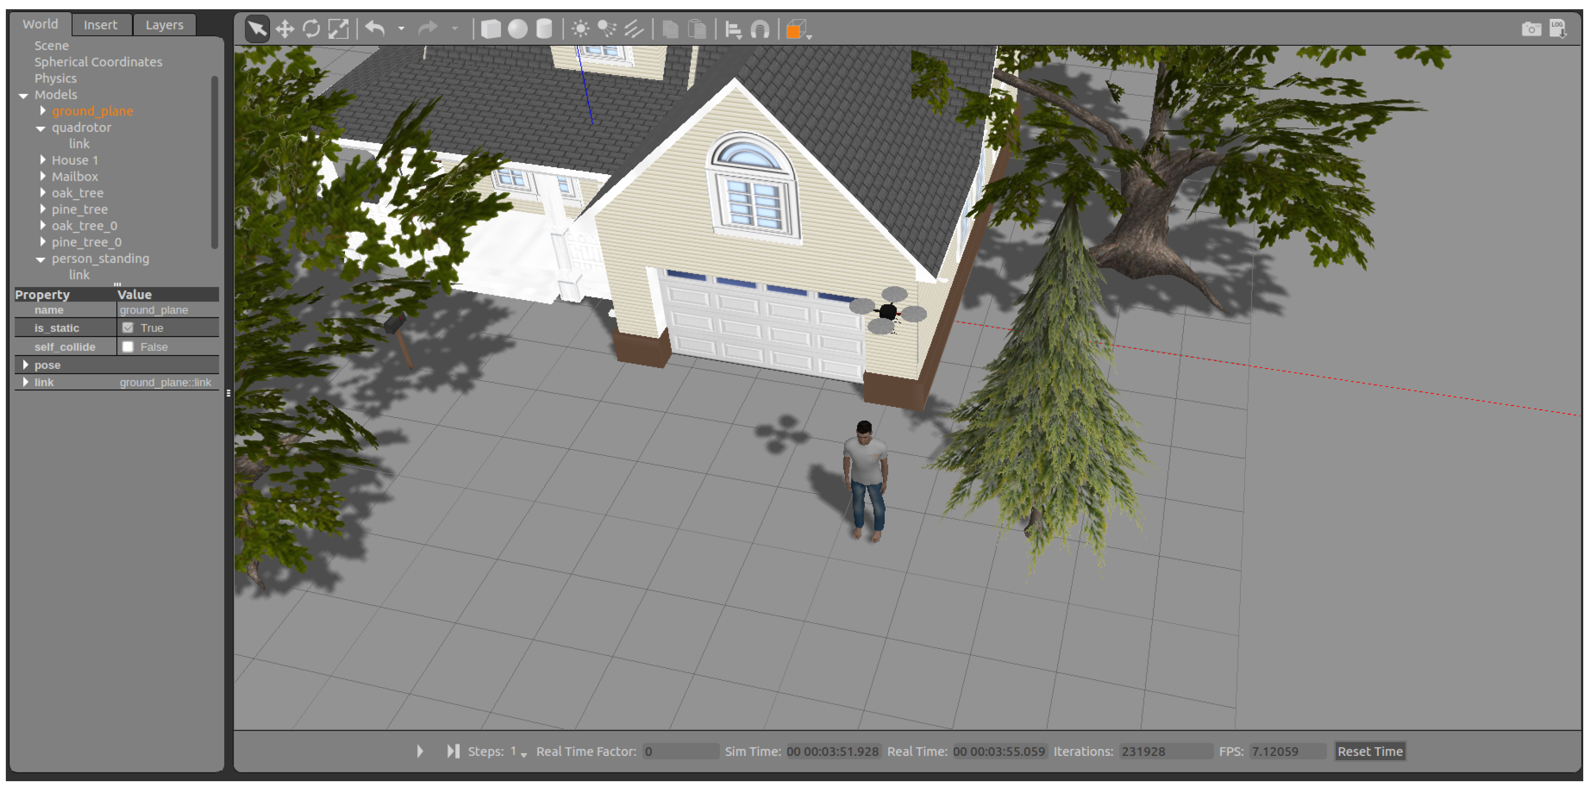This screenshot has width=1591, height=788.
Task: Toggle the self_collide checkbox
Action: coord(128,347)
